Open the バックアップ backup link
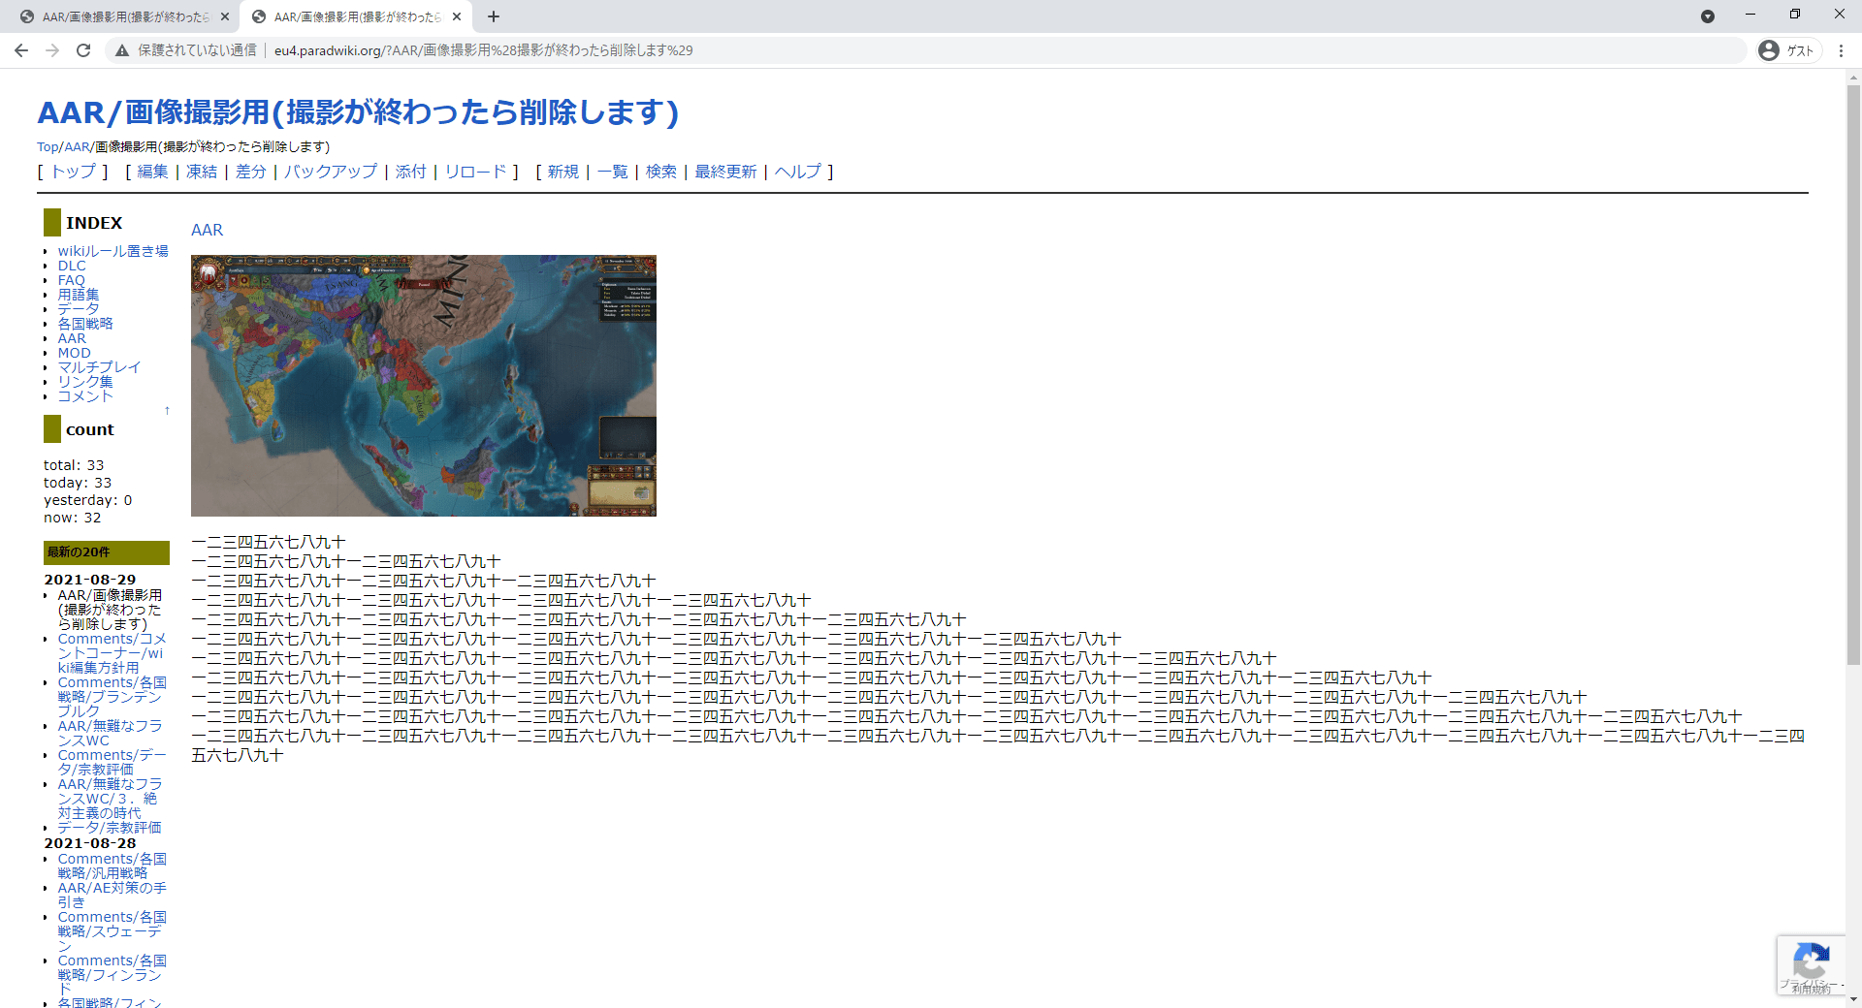 pyautogui.click(x=331, y=172)
